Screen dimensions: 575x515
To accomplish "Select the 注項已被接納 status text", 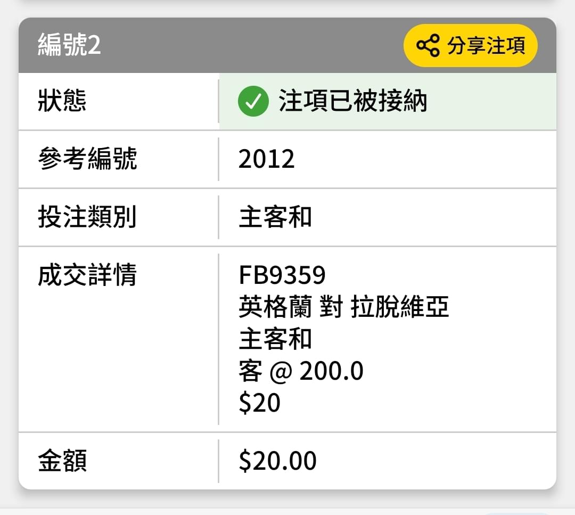I will pyautogui.click(x=353, y=101).
